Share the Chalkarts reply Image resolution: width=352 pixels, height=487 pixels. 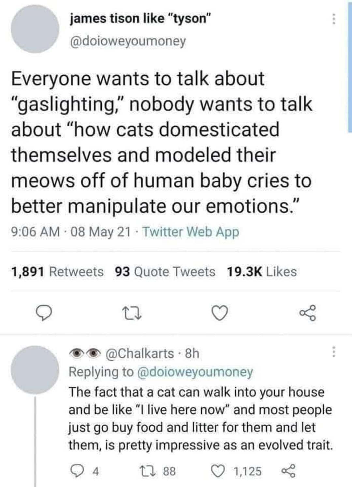(288, 471)
